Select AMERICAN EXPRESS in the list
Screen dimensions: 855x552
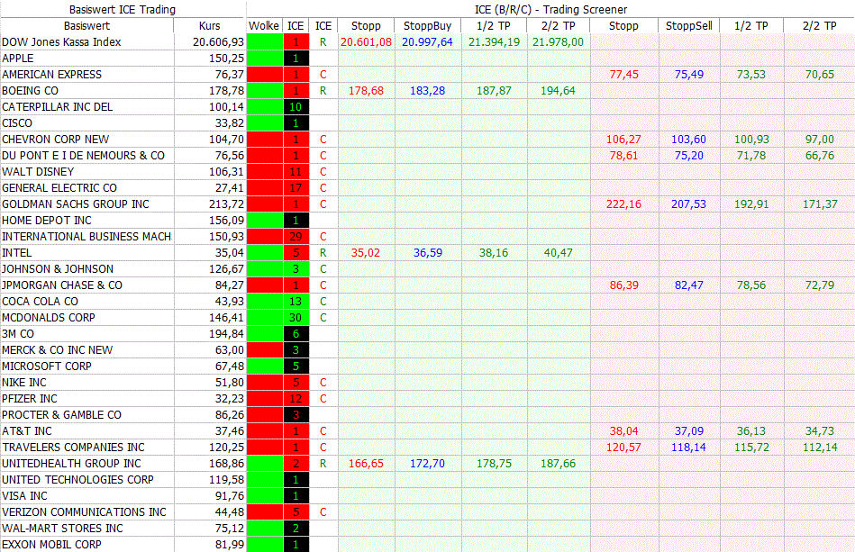[x=51, y=75]
